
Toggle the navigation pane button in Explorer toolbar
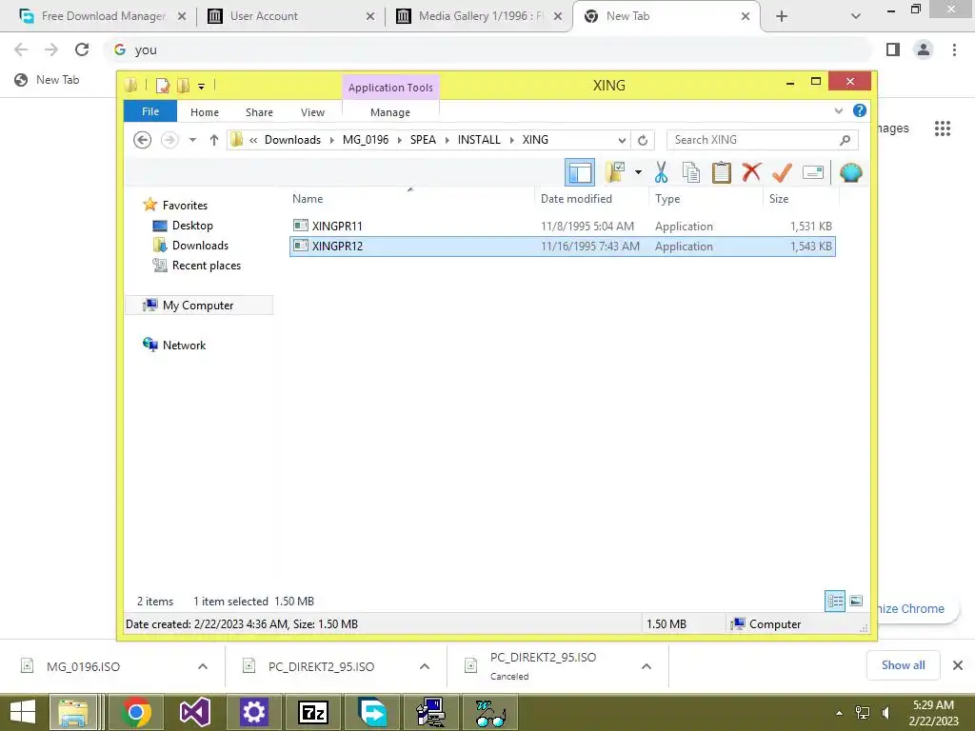tap(580, 172)
